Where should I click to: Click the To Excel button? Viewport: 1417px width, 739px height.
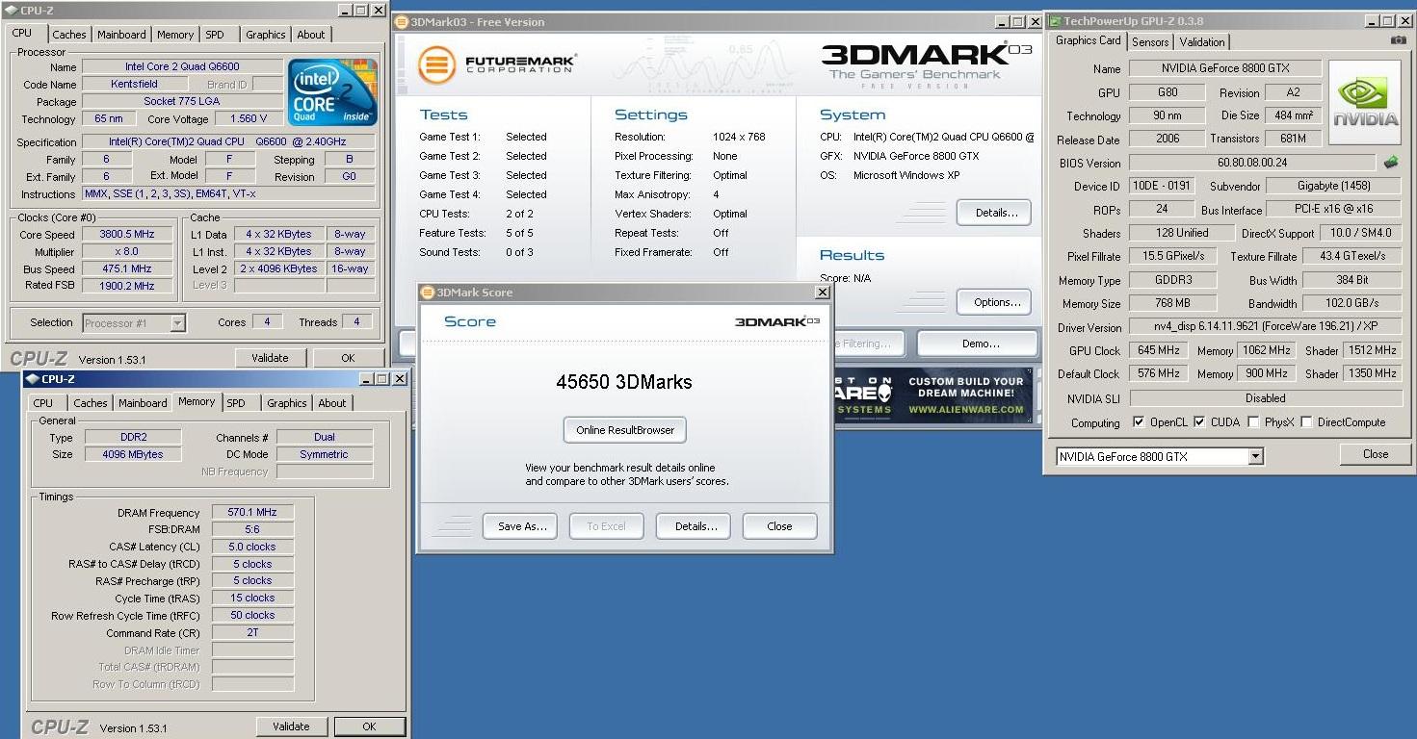(606, 526)
